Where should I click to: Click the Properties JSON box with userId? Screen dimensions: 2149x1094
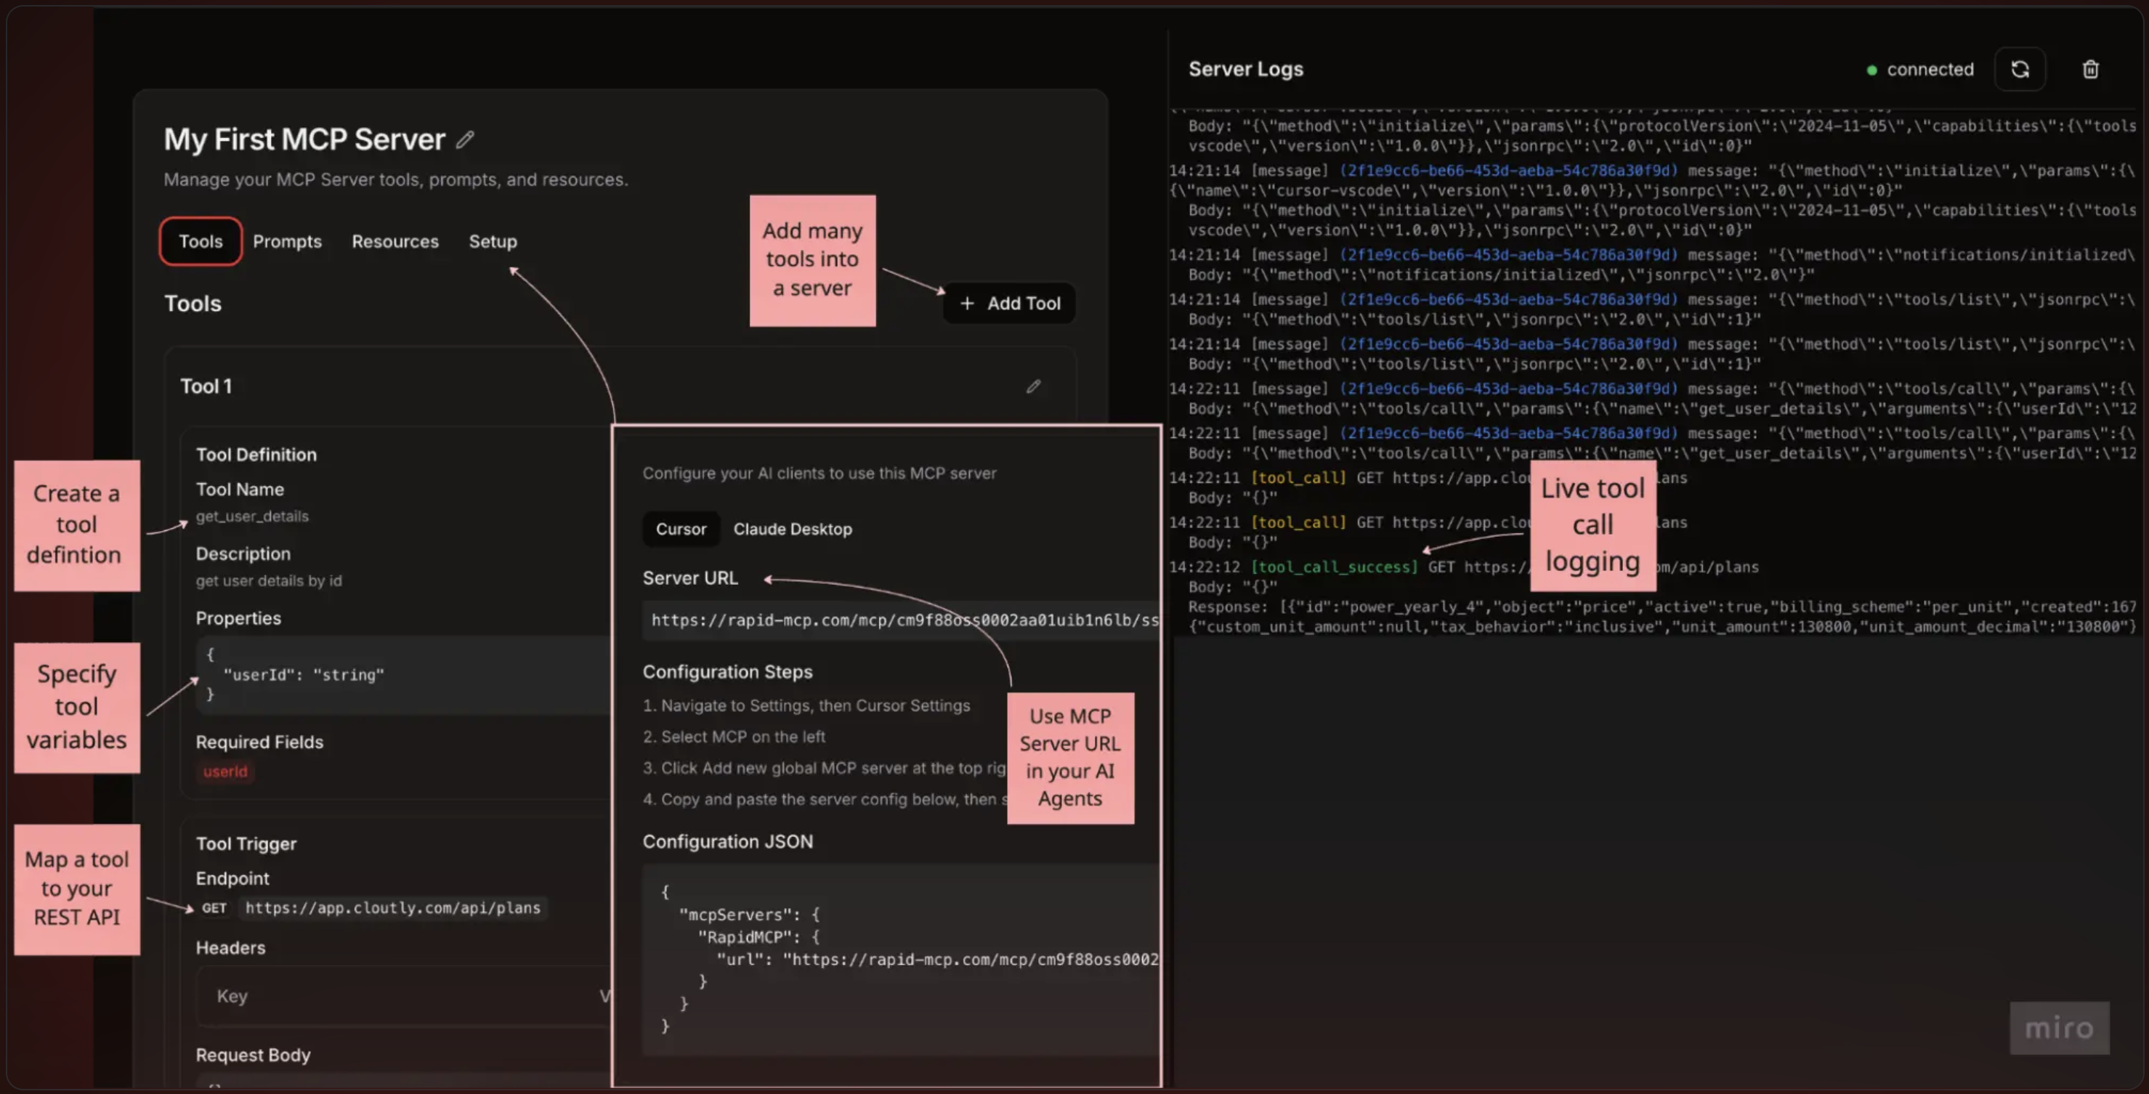point(405,675)
